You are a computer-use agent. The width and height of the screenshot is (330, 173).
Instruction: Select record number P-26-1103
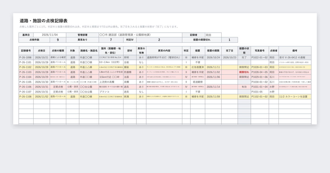click(26, 72)
